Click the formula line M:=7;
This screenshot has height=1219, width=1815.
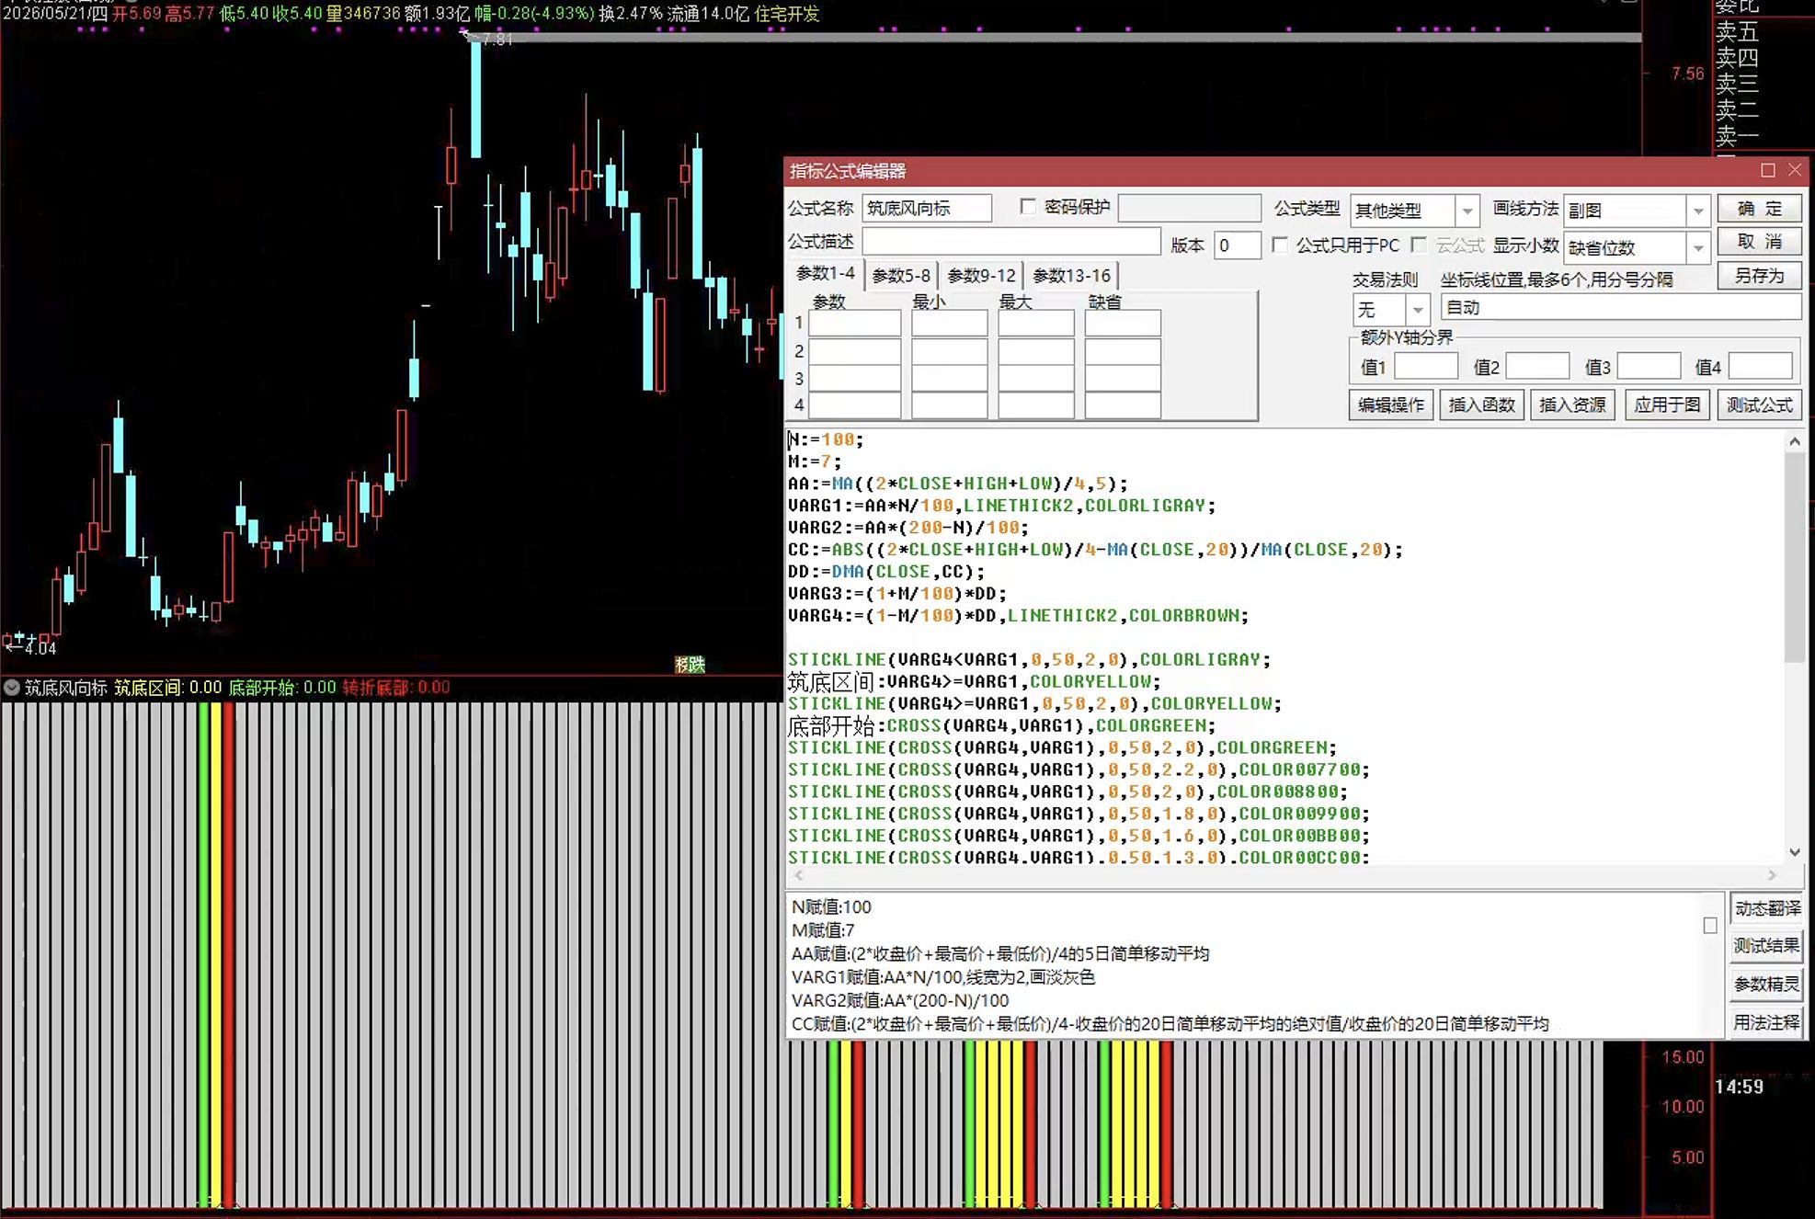click(x=815, y=461)
